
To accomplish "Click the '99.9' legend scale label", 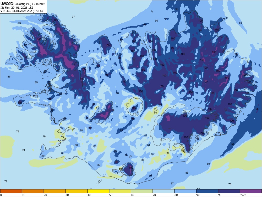I will click(242, 195).
